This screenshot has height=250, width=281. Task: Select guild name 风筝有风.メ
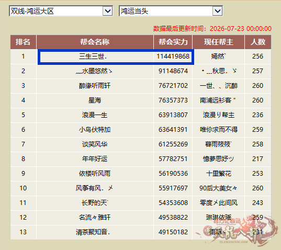tap(94, 188)
